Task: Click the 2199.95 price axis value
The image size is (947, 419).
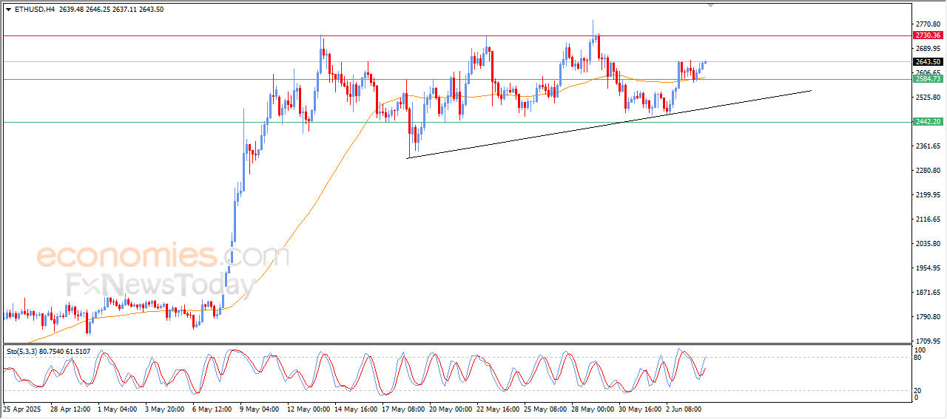Action: click(x=928, y=195)
